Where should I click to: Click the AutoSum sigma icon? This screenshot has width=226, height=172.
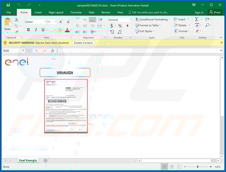coord(197,19)
